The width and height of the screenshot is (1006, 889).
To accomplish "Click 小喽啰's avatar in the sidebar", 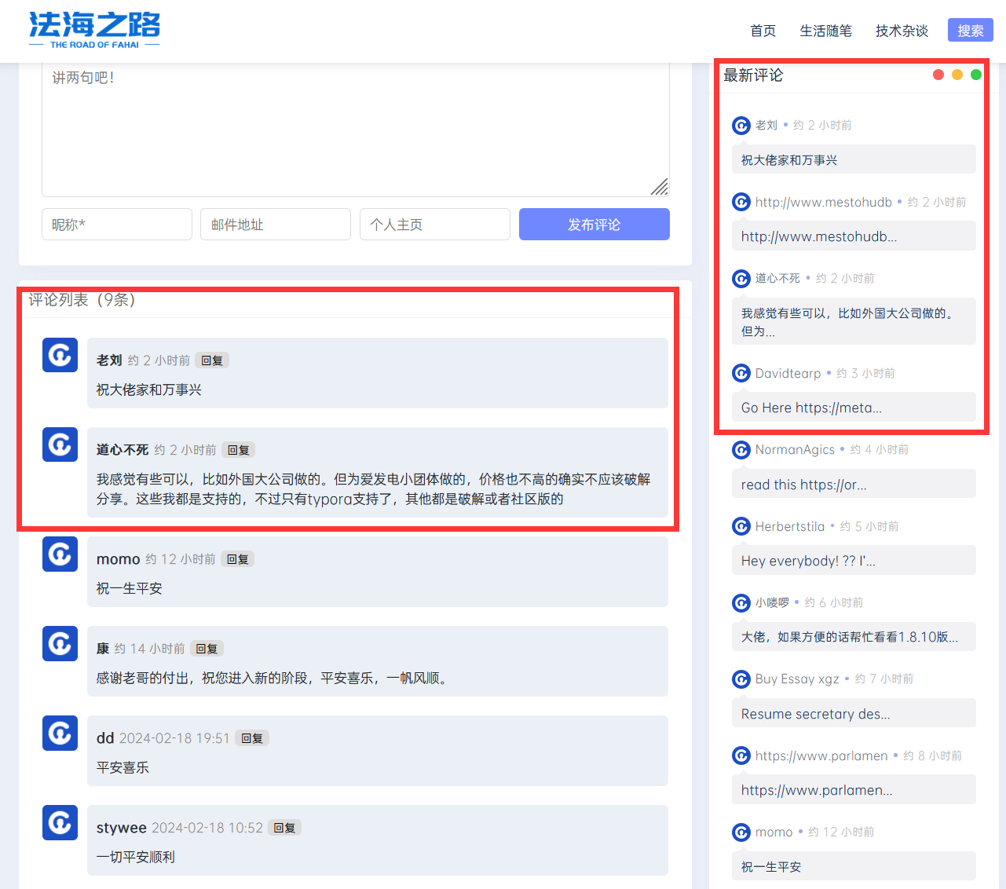I will click(x=741, y=602).
